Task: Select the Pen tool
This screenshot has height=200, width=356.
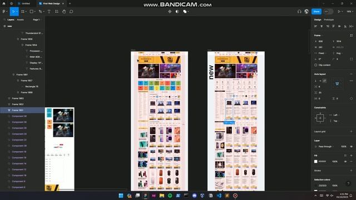Action: [40, 11]
